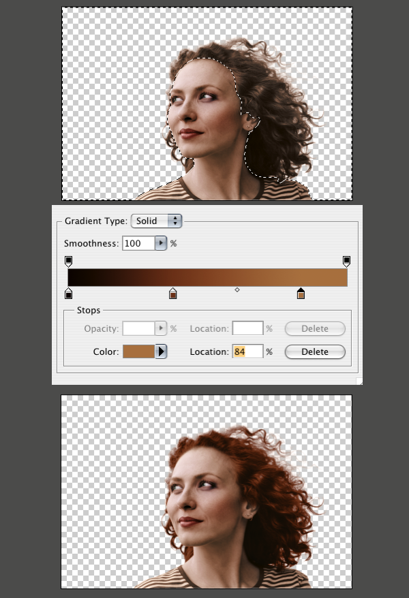Click the color stop Location field showing 84

coord(247,351)
